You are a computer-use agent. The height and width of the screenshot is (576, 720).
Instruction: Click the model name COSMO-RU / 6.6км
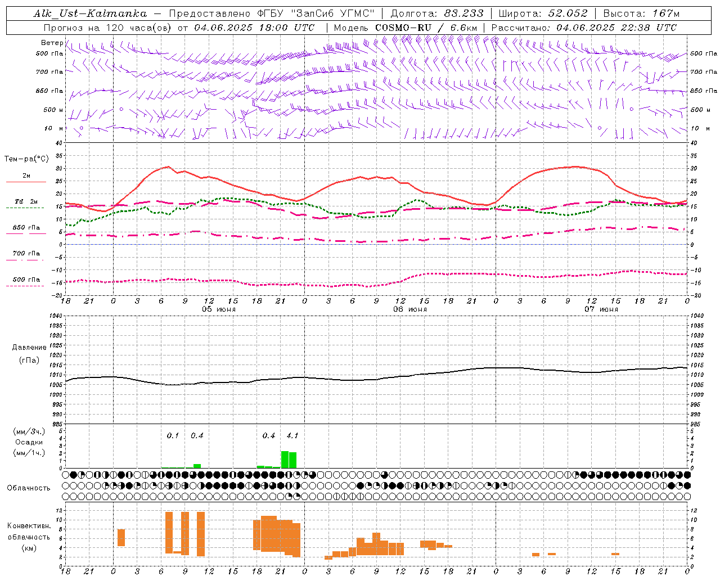tap(426, 28)
